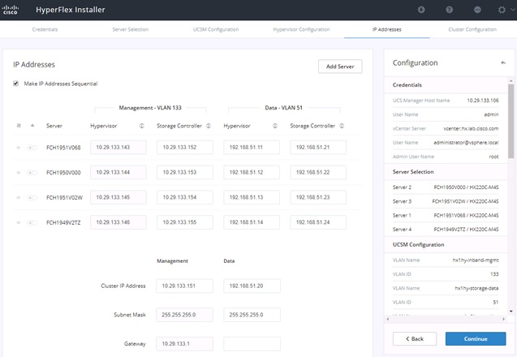517x357 pixels.
Task: Go to Credentials step tab
Action: point(45,29)
